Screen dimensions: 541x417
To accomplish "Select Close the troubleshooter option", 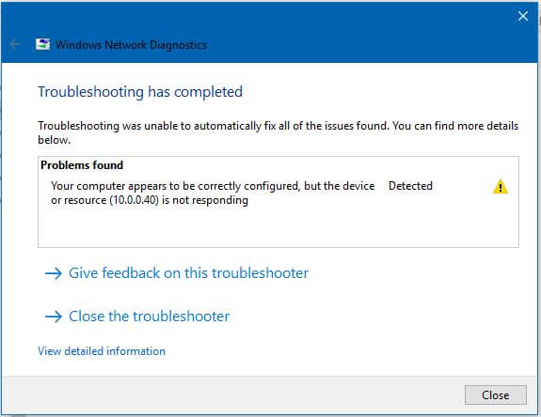I will tap(149, 317).
